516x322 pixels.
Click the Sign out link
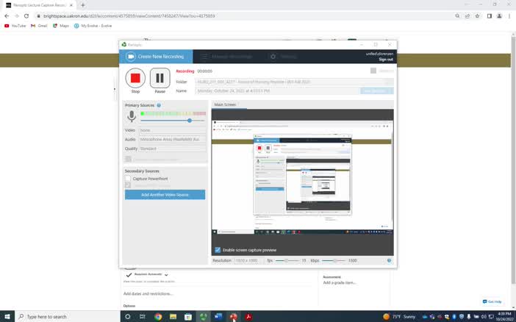pos(386,60)
